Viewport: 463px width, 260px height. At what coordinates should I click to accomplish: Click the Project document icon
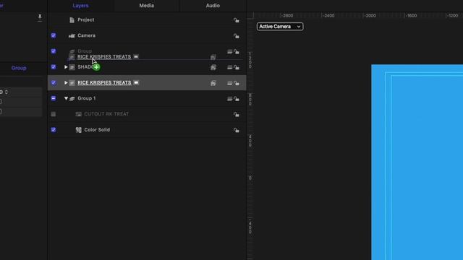pos(72,20)
